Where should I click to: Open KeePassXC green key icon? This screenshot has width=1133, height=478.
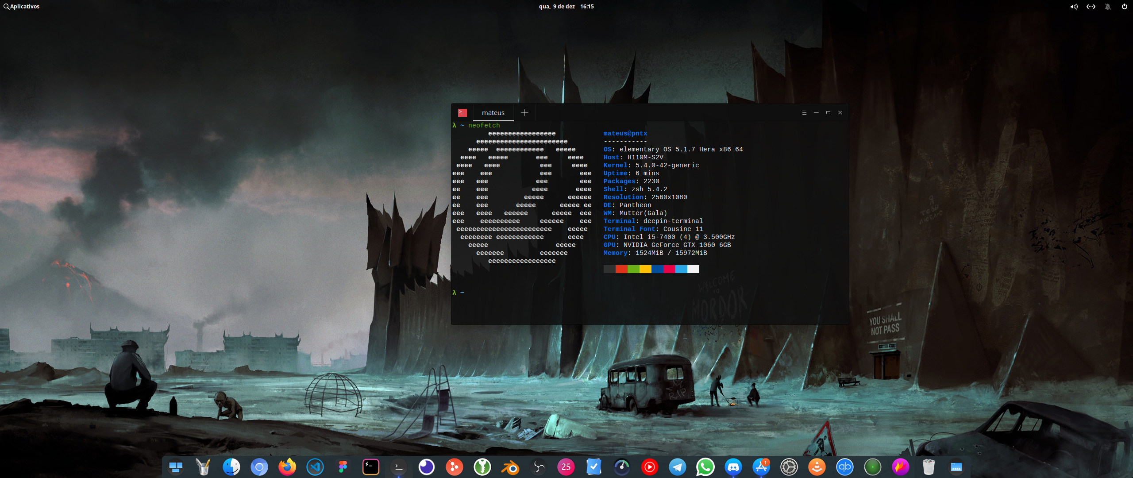[482, 467]
